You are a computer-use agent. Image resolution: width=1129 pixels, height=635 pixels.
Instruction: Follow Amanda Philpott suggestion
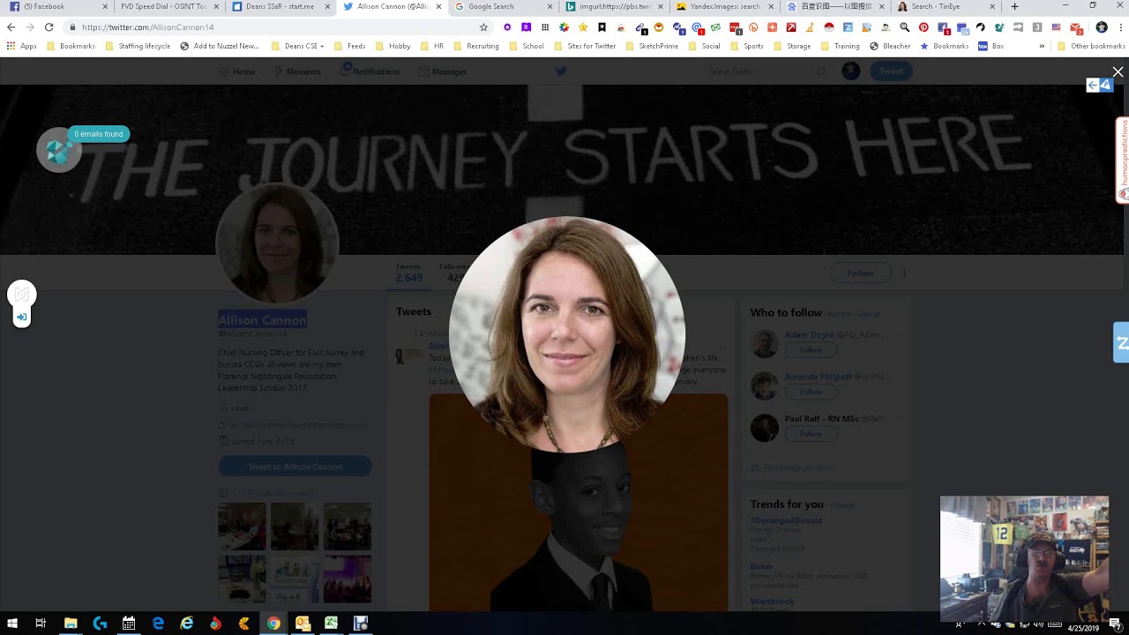[x=811, y=392]
